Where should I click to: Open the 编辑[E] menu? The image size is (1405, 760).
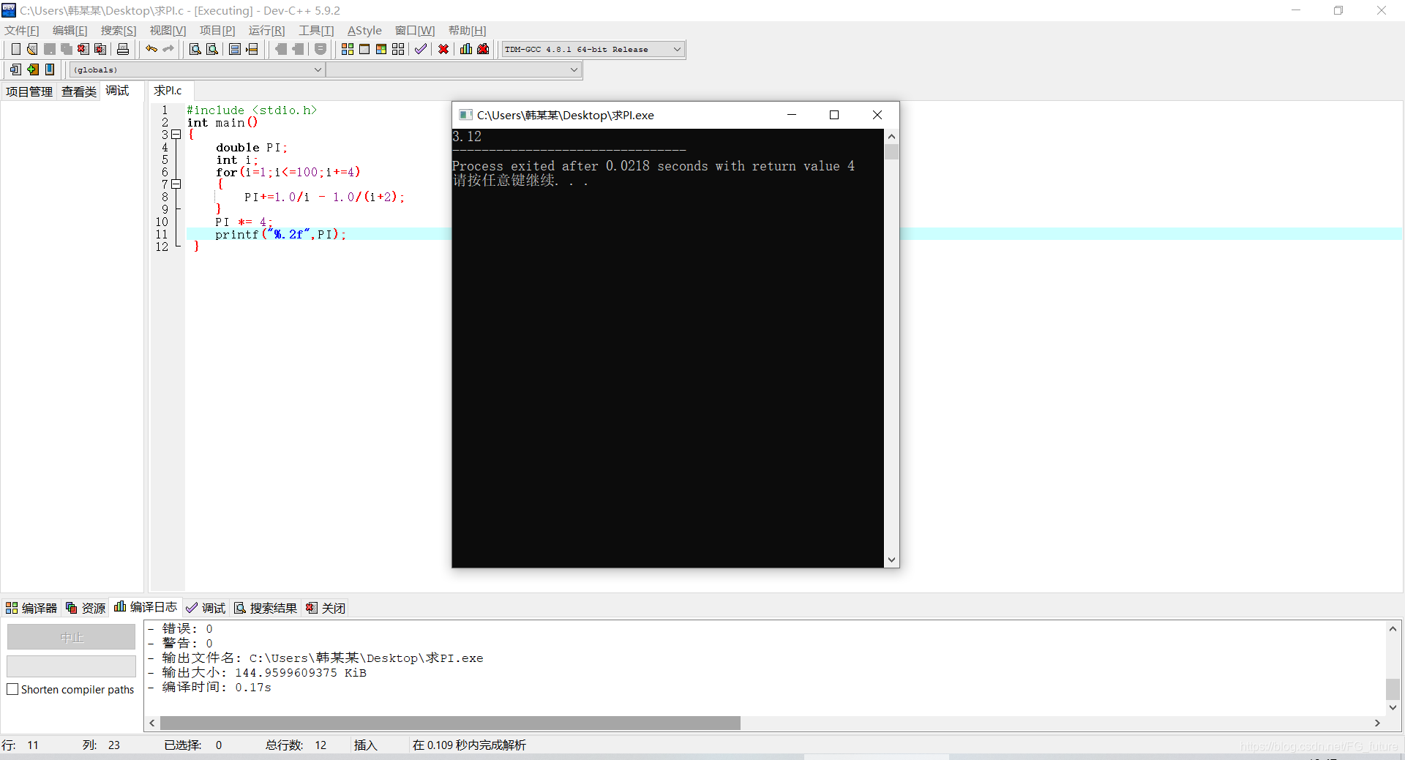click(70, 30)
